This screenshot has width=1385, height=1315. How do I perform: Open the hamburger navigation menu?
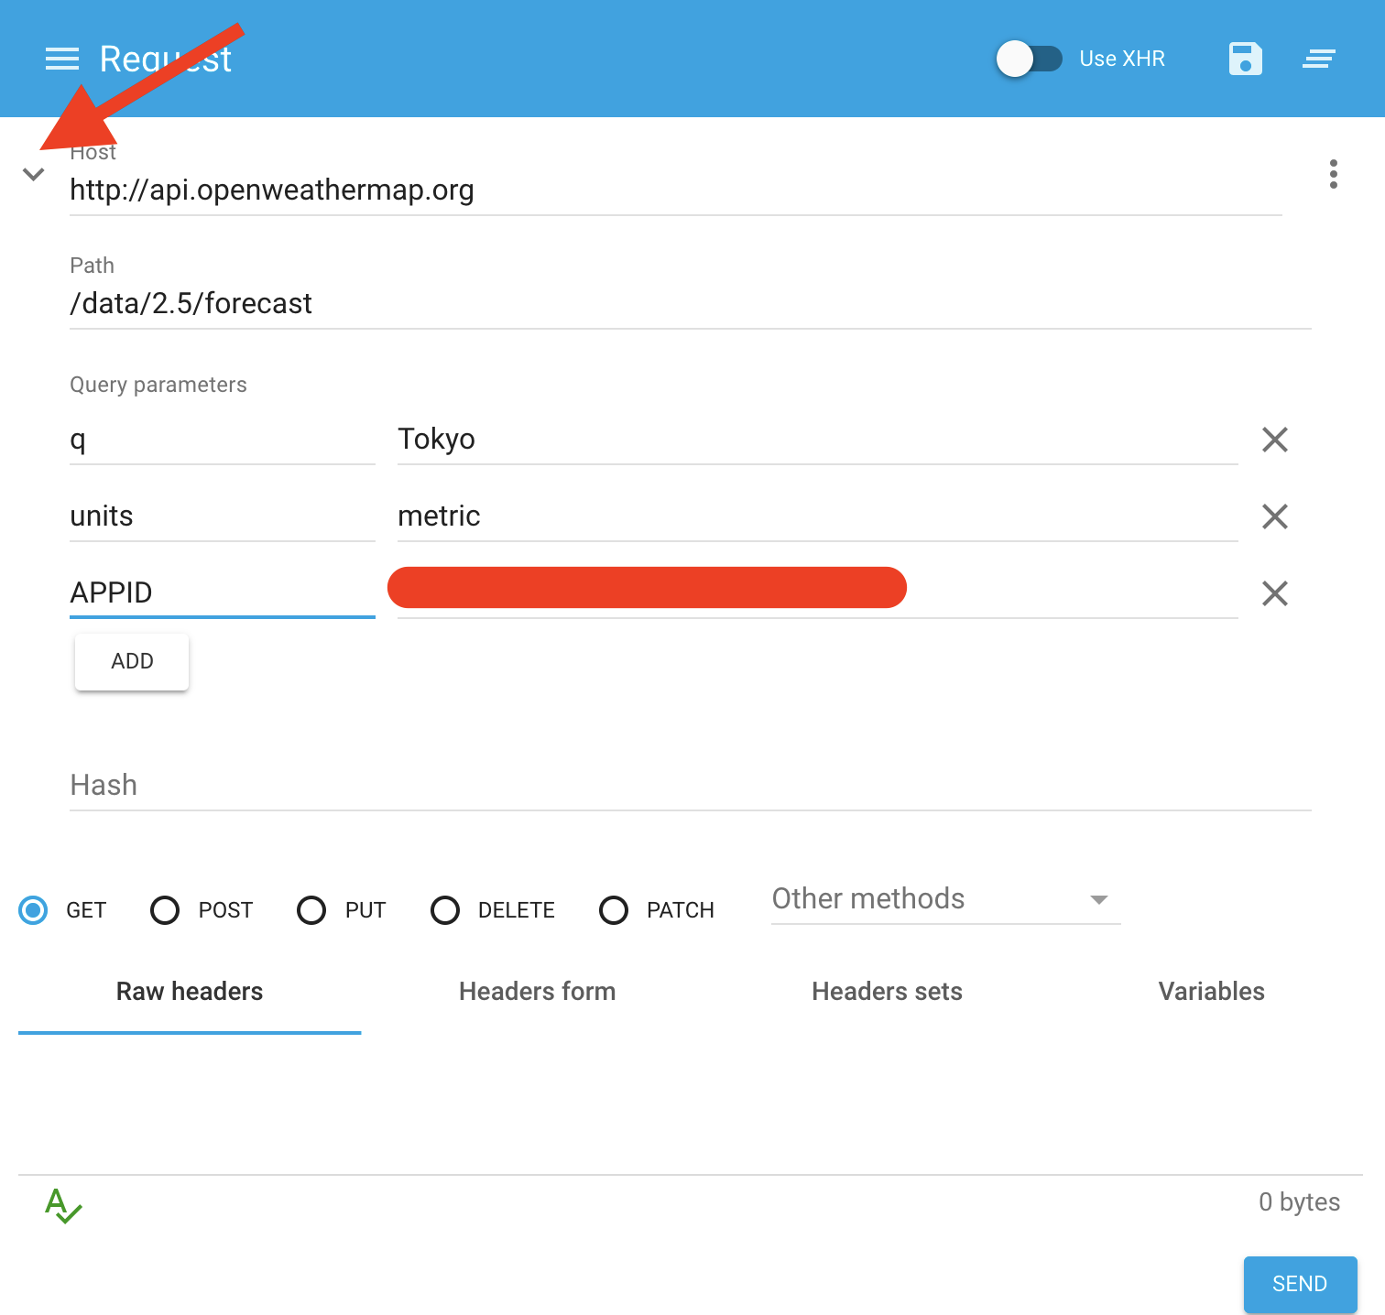coord(62,60)
